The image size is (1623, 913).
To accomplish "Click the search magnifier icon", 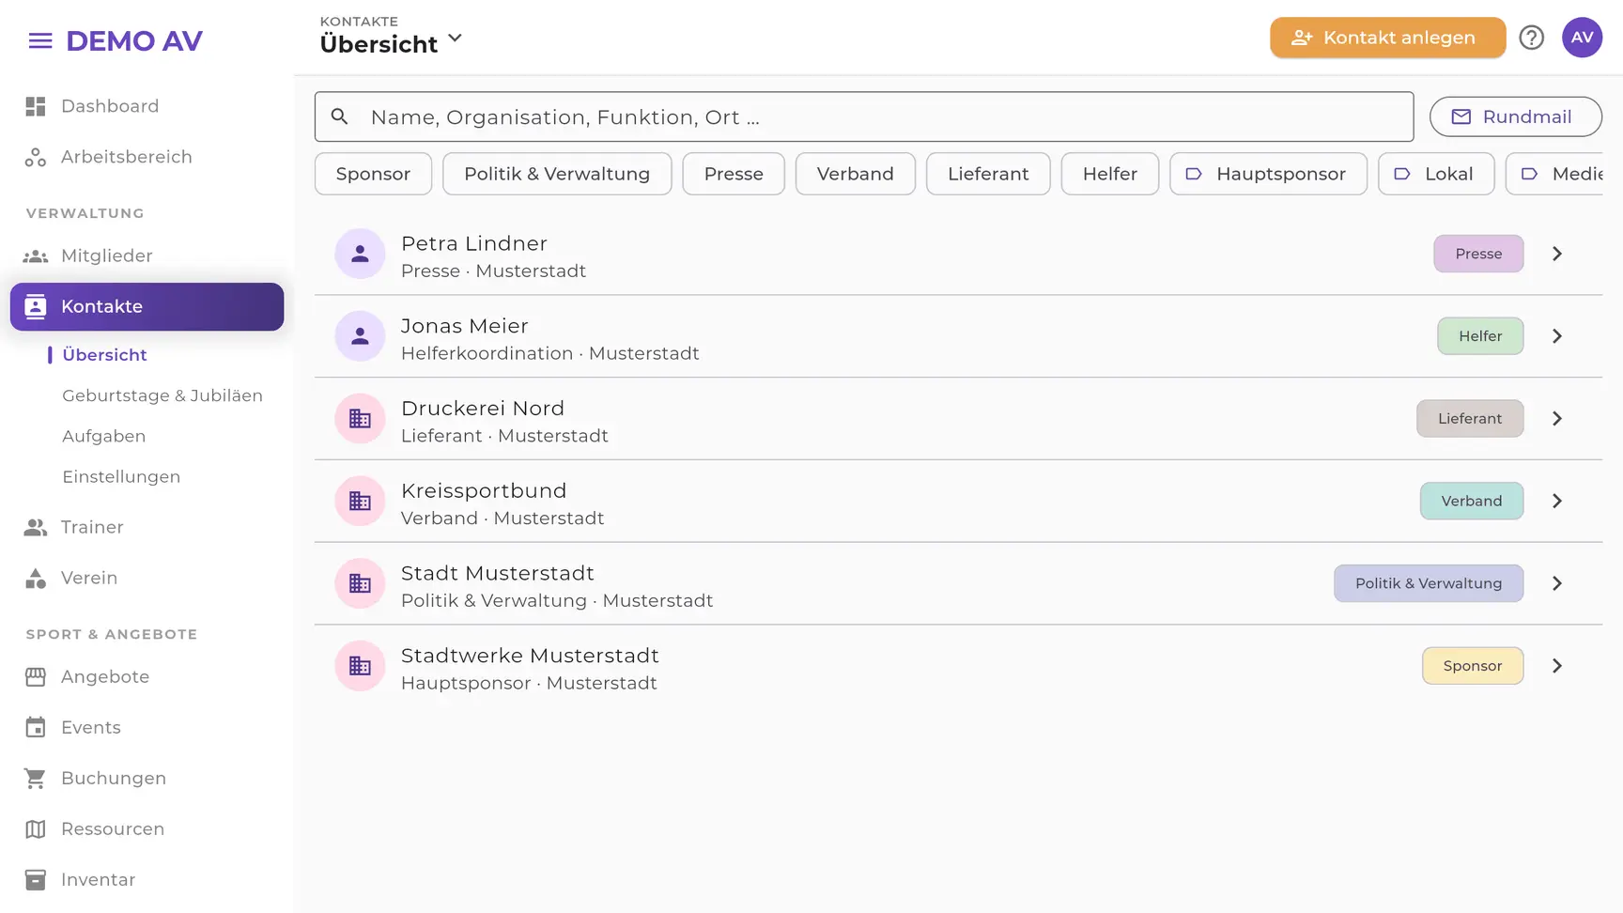I will [x=340, y=116].
